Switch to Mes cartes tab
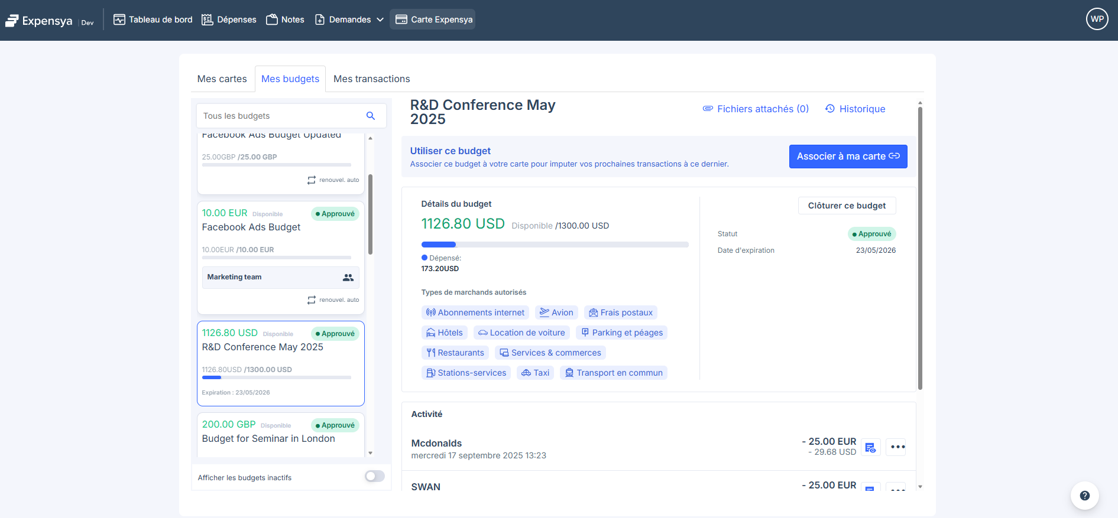1118x518 pixels. [222, 79]
